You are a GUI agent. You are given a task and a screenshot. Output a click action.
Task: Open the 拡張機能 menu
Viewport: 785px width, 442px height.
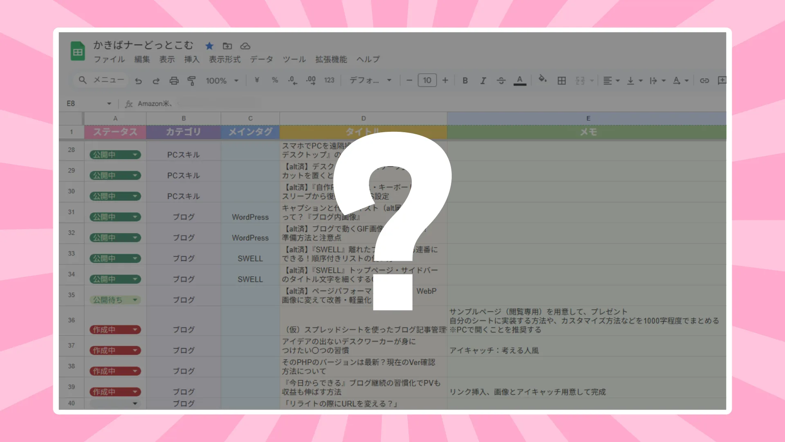(x=331, y=59)
